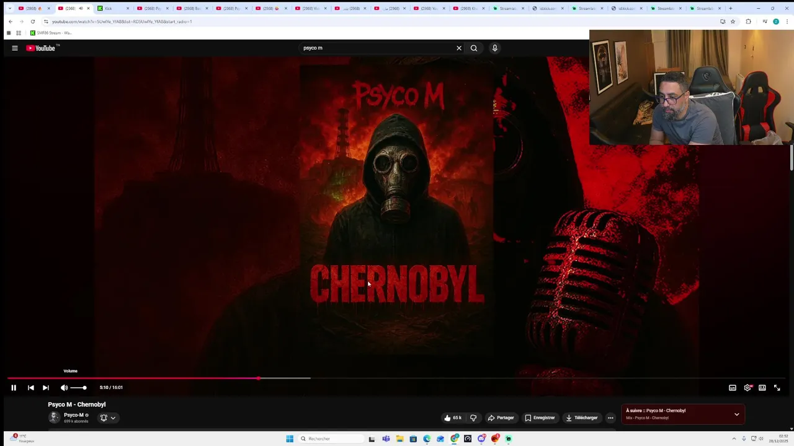Mute the video with the speaker icon

point(64,388)
